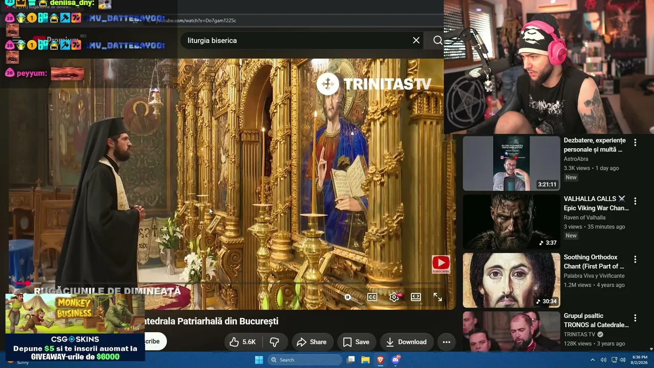Open the Viking warrior video thumbnail
654x368 pixels.
[x=511, y=222]
